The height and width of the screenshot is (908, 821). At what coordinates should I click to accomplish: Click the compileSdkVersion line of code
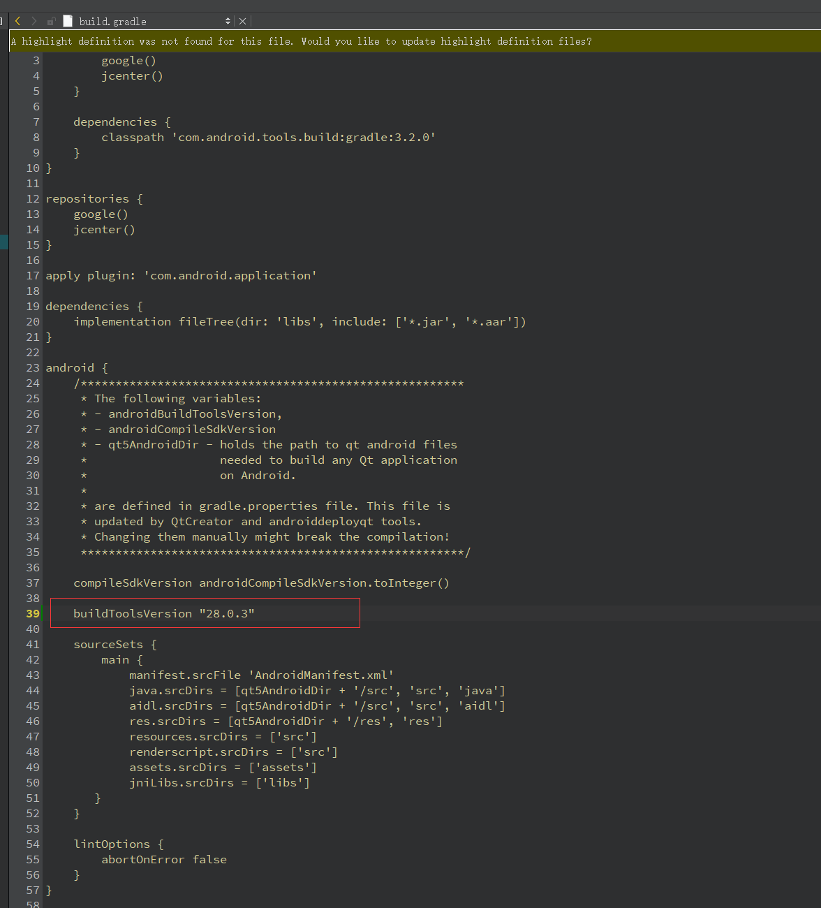click(261, 583)
